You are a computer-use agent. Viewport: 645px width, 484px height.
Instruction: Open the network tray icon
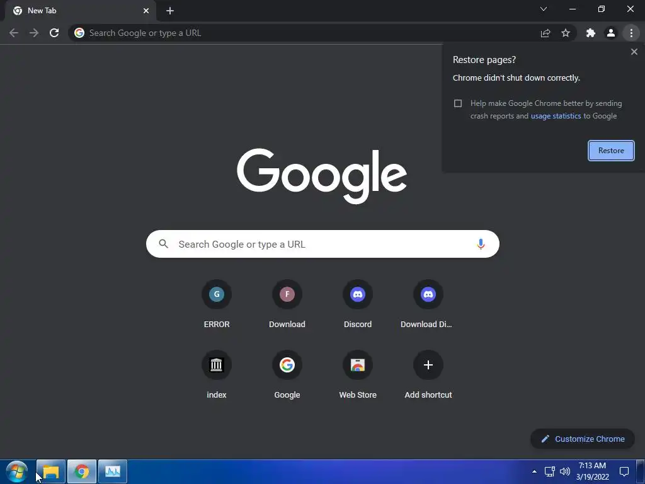[x=549, y=471]
